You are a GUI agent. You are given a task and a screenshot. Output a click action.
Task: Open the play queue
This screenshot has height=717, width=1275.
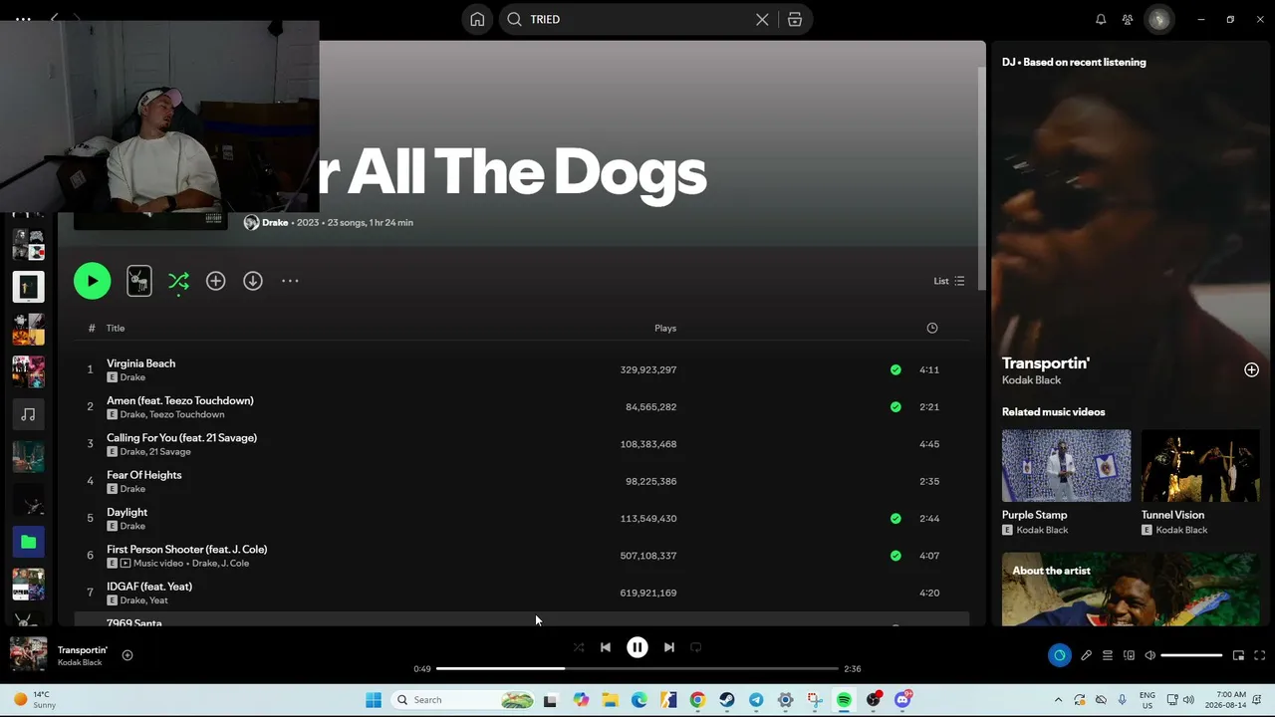point(1108,655)
